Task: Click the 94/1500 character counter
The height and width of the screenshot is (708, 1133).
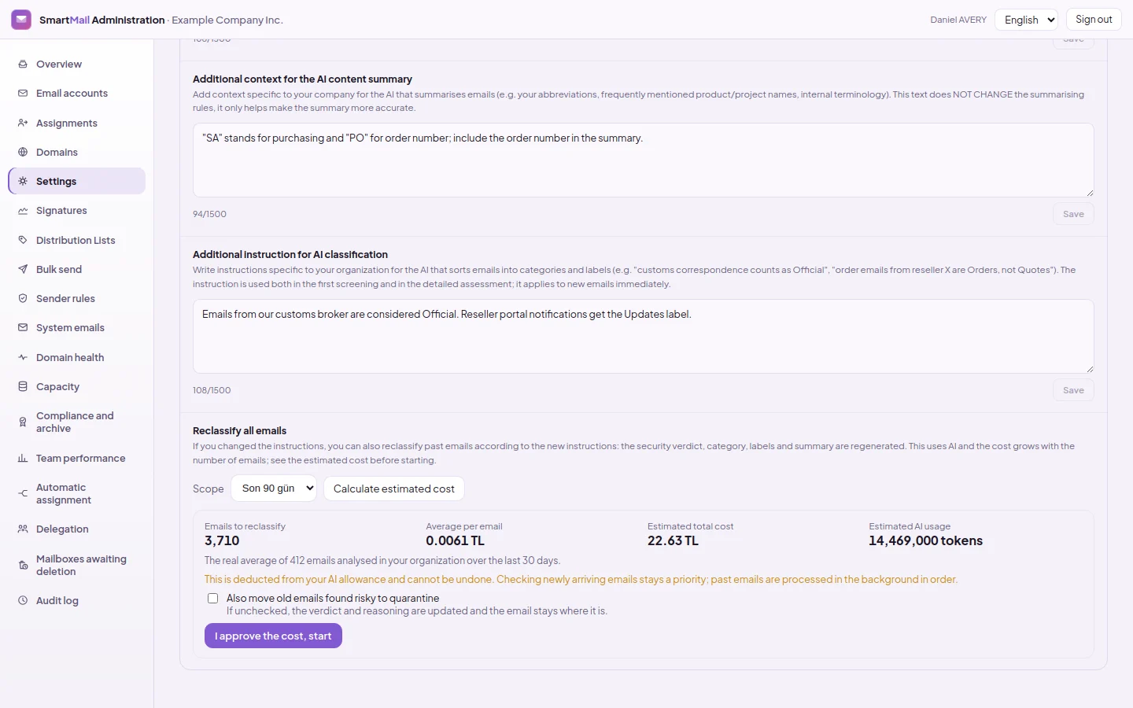Action: pyautogui.click(x=209, y=214)
